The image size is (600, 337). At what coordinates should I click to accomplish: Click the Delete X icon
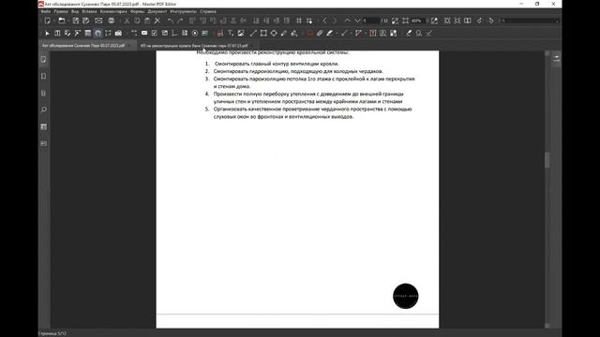point(157,21)
